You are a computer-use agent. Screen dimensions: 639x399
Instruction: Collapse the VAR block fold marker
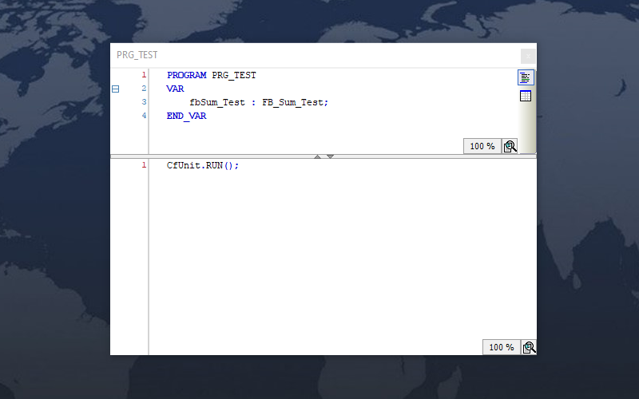(115, 89)
